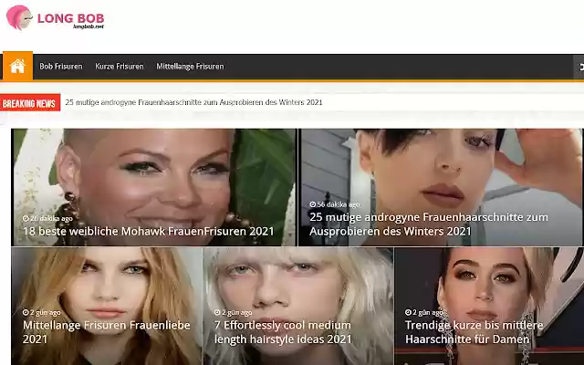
Task: Open the Trendige kurze bis mittlere Haarschnitte article
Action: tap(474, 332)
